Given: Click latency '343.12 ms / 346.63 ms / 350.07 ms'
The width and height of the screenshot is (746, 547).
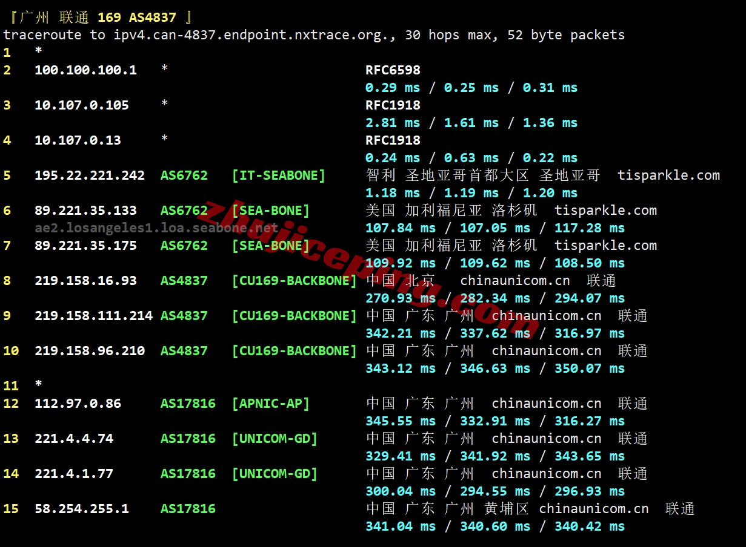Looking at the screenshot, I should click(495, 368).
